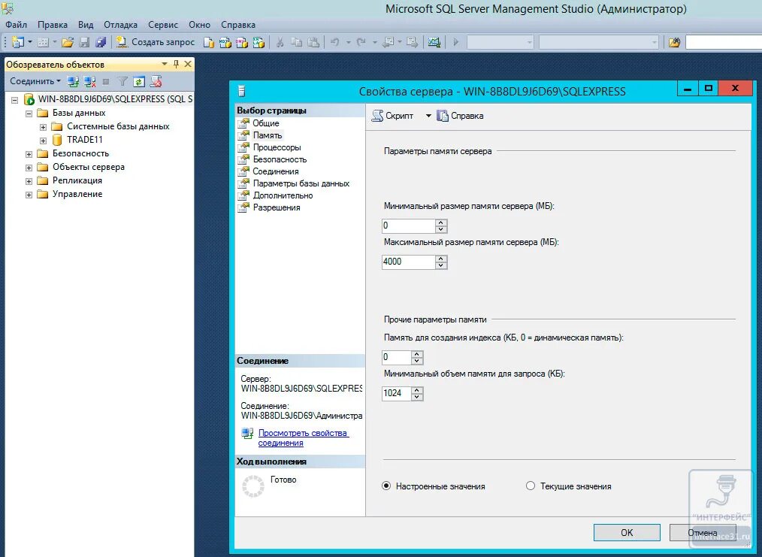This screenshot has width=762, height=557.
Task: Click the Connect Object Explorer icon
Action: point(73,82)
